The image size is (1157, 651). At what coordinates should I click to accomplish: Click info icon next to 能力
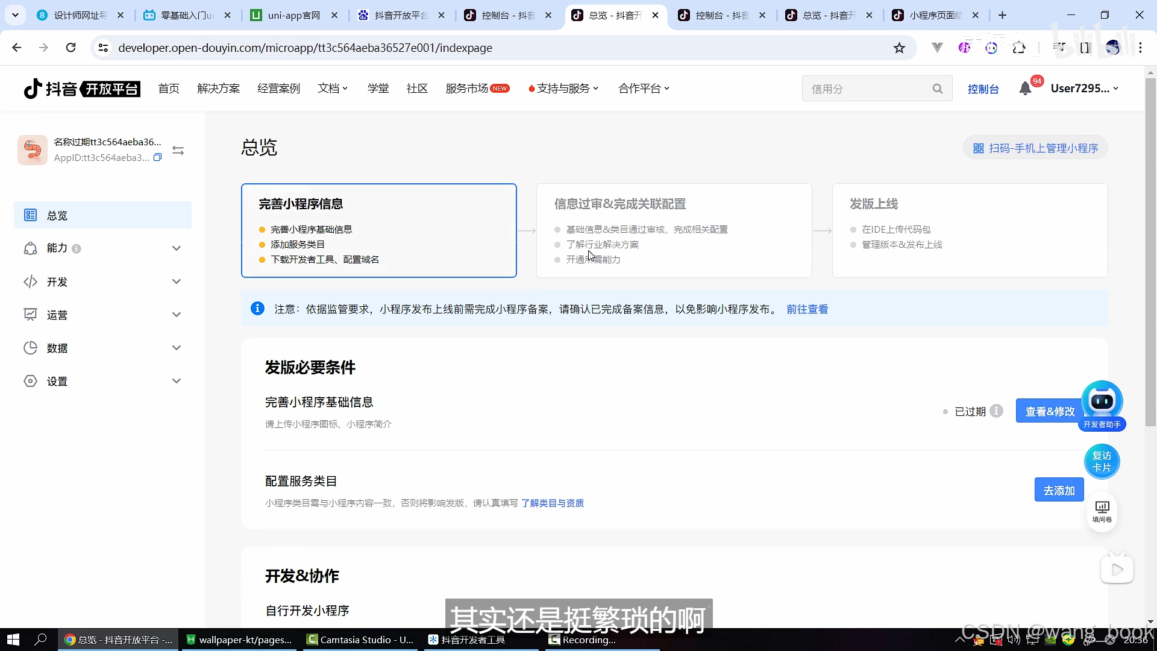pos(77,248)
